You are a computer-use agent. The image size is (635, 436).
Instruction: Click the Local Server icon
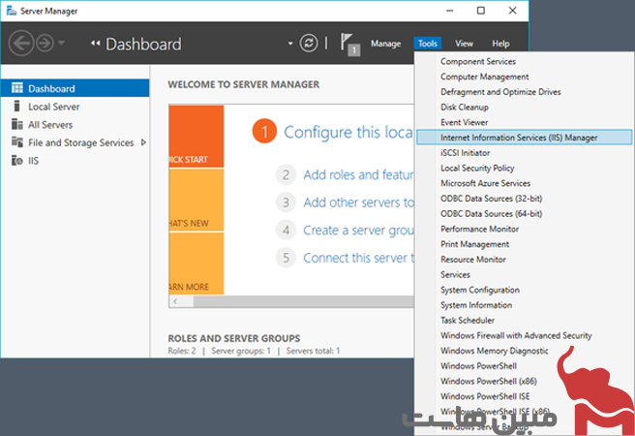pyautogui.click(x=16, y=107)
